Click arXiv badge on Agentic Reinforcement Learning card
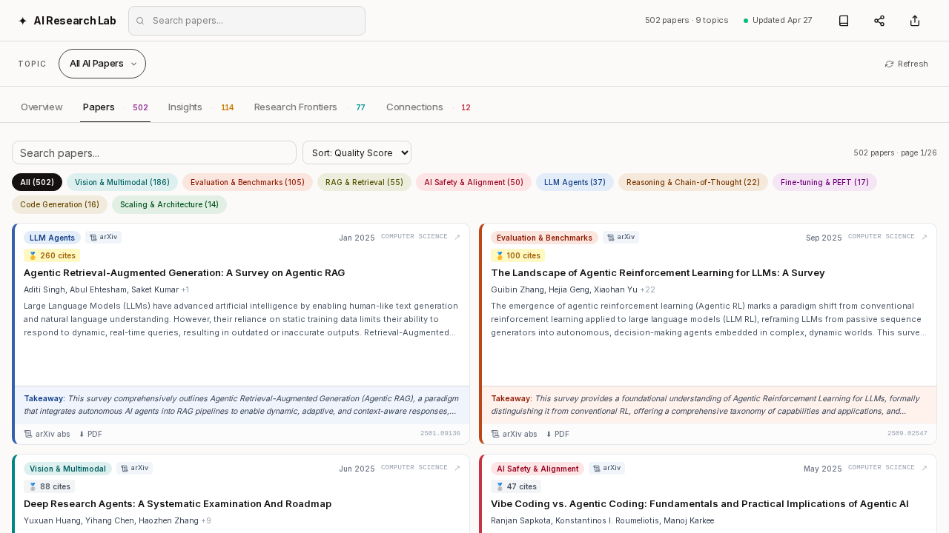 point(621,238)
